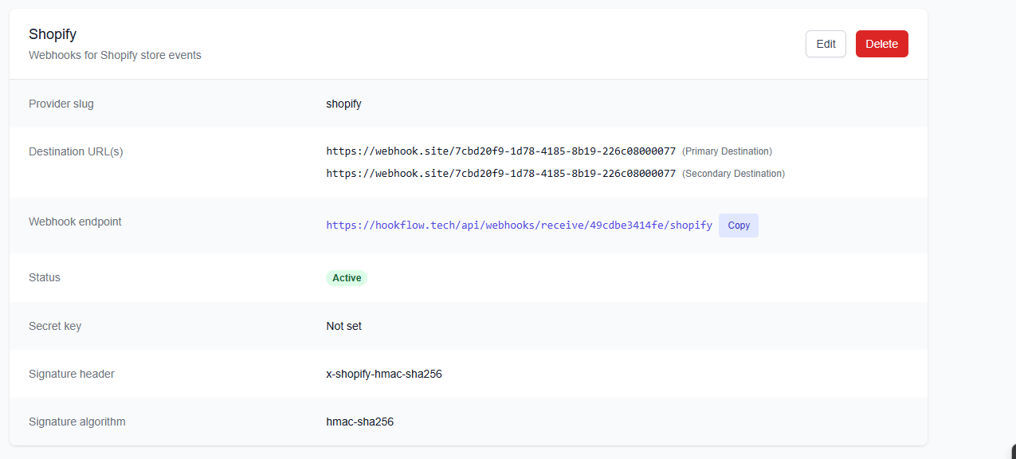Click the 'Not set' secret key value
Viewport: 1016px width, 459px height.
(x=344, y=326)
